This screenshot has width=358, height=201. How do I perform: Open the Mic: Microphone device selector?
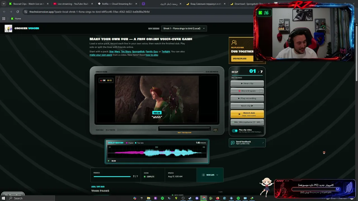247,122
